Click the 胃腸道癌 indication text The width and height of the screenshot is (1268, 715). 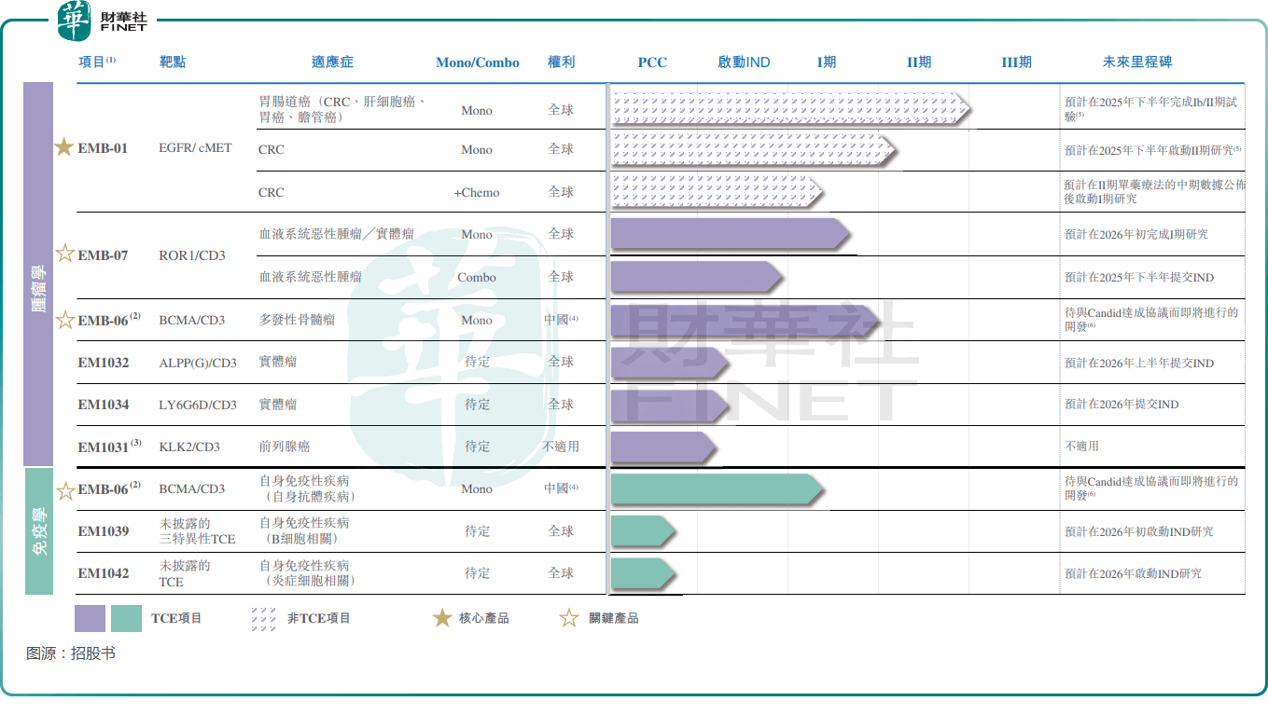click(343, 109)
